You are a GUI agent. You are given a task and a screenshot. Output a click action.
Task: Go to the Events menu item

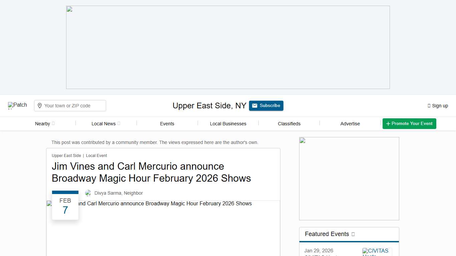coord(167,124)
